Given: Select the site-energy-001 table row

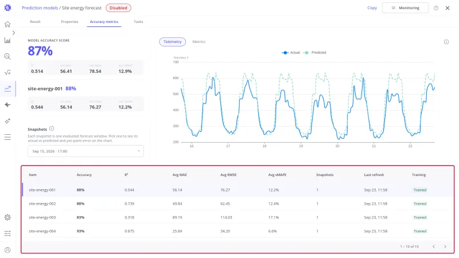Looking at the screenshot, I should pos(238,190).
